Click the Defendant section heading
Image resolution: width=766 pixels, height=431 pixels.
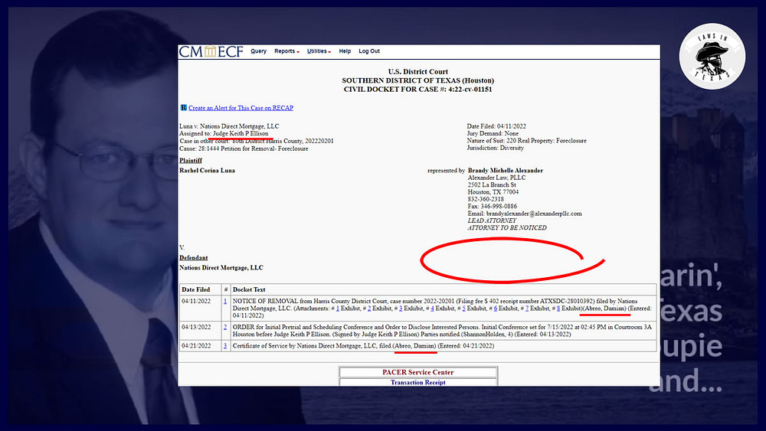(x=194, y=258)
